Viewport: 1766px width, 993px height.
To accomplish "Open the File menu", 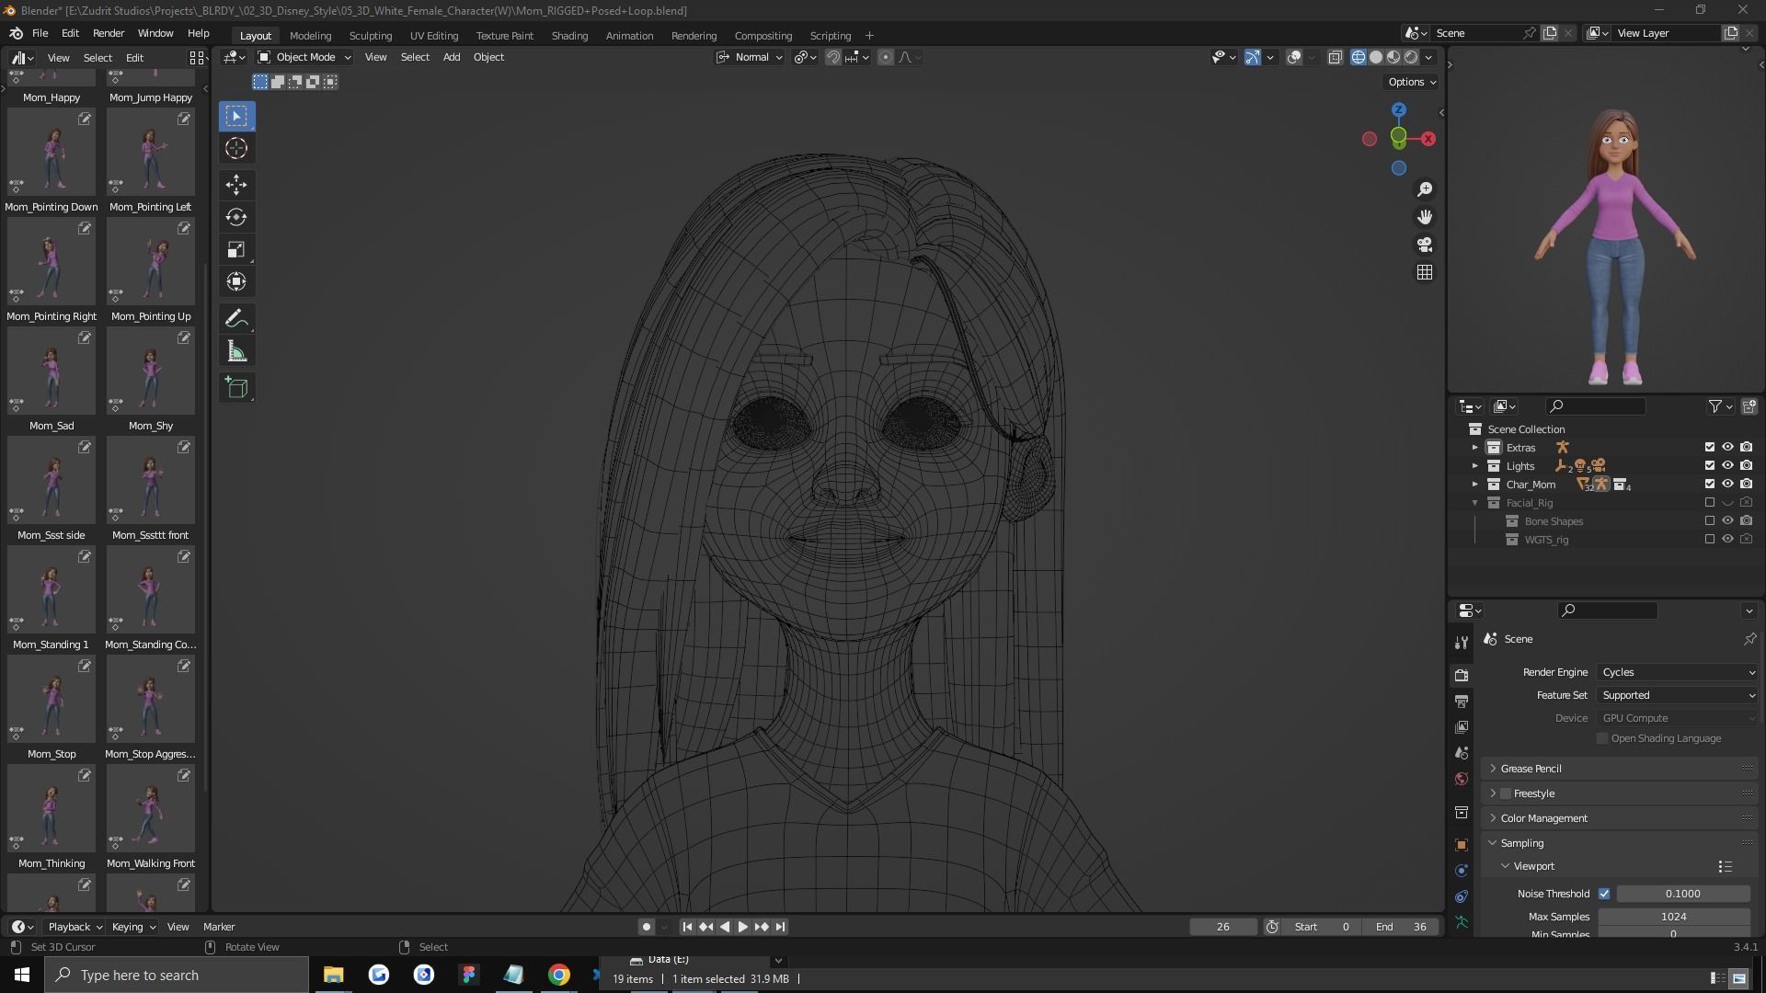I will coord(40,33).
